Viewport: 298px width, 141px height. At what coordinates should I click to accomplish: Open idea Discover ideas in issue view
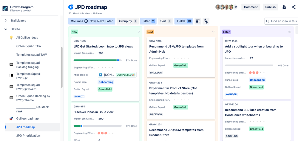coord(93,112)
